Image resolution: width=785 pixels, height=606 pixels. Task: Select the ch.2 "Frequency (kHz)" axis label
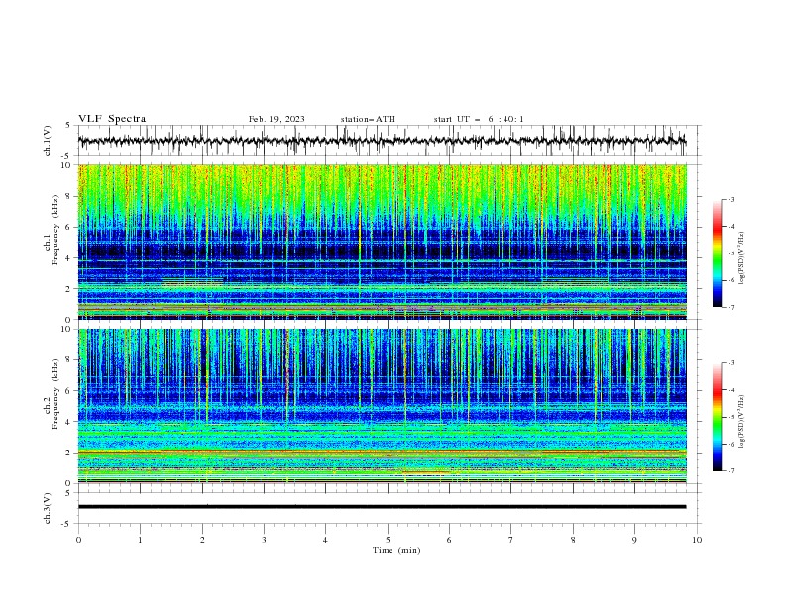click(x=56, y=393)
